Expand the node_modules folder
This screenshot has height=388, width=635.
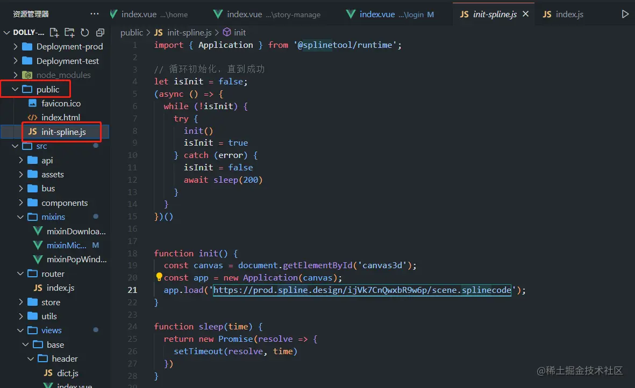click(16, 75)
